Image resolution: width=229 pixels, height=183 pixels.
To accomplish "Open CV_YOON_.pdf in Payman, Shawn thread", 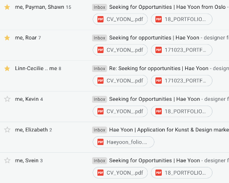I will pyautogui.click(x=120, y=19).
